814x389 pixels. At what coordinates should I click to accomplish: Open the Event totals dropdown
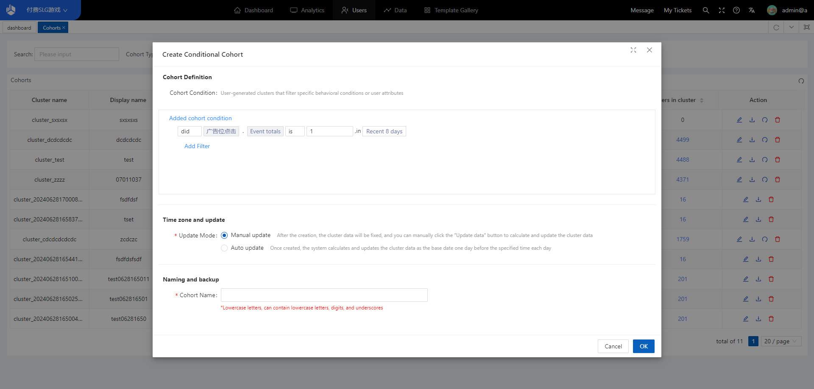[x=265, y=131]
